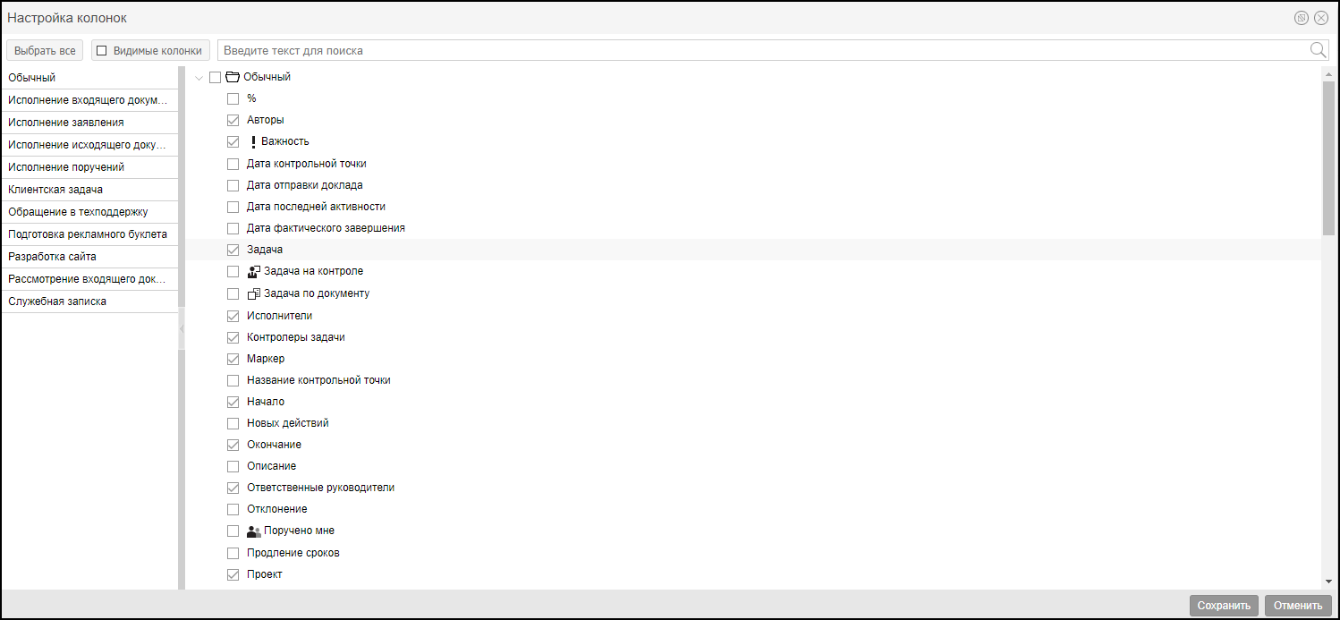Enable the Описание column checkbox
The image size is (1340, 620).
[x=233, y=466]
